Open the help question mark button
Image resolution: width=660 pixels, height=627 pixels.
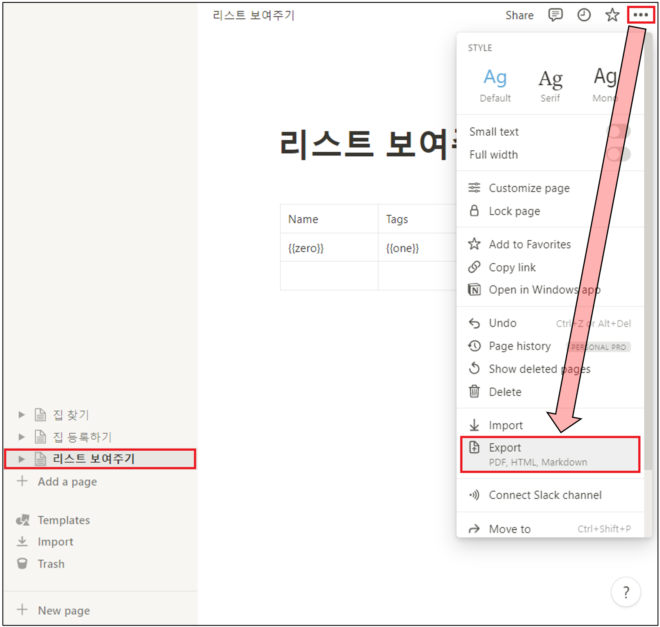pos(626,592)
